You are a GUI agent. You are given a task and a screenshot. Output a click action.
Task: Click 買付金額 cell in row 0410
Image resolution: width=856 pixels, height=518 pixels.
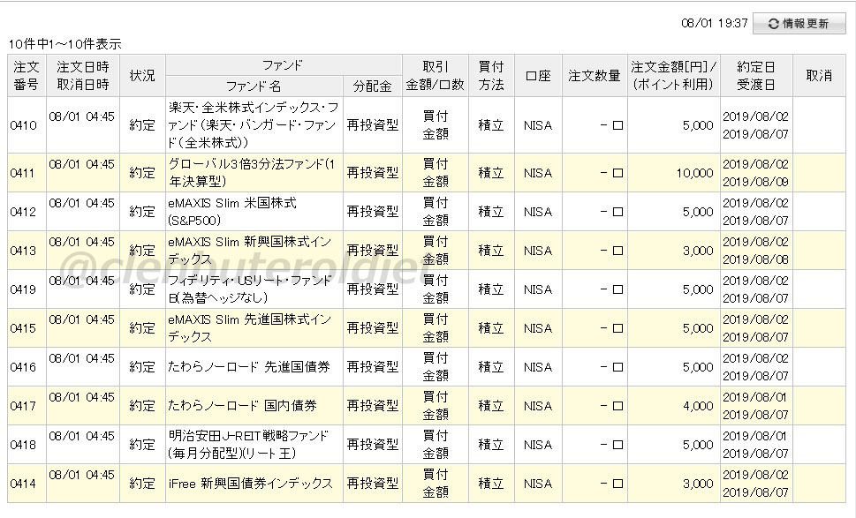436,125
